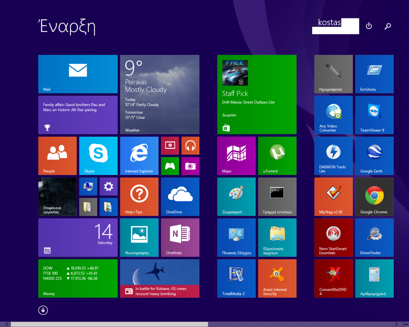Viewport: 409px width, 327px height.
Task: Launch the Avast Internet Security tile
Action: [277, 278]
